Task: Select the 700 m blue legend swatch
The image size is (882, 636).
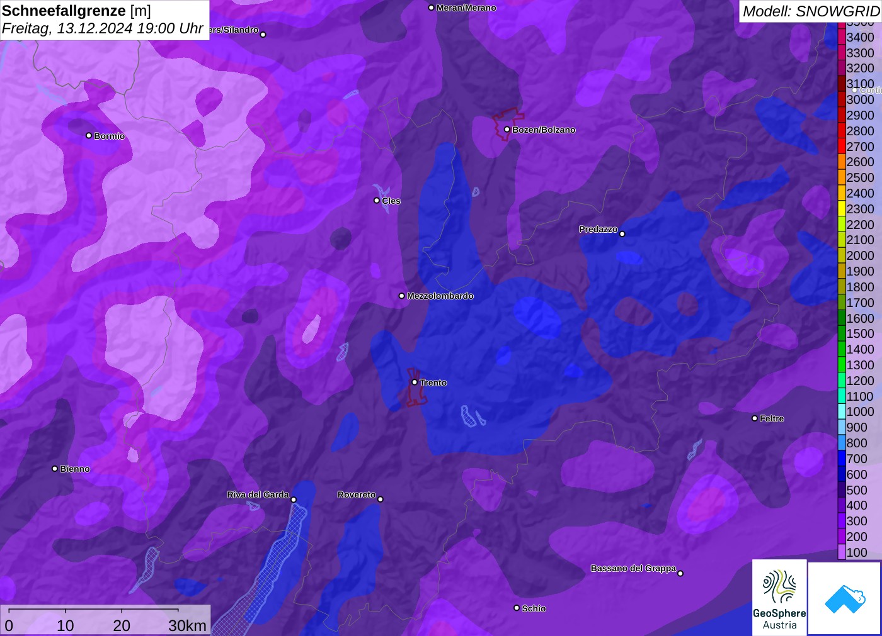Action: (x=842, y=459)
